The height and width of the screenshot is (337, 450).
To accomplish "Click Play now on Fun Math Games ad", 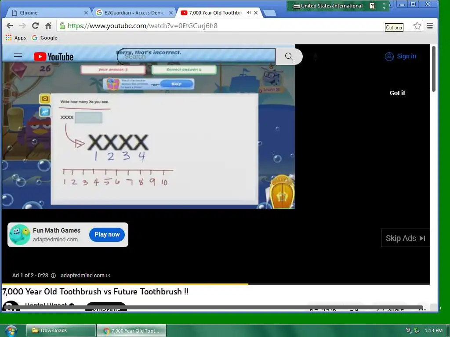I will tap(107, 234).
